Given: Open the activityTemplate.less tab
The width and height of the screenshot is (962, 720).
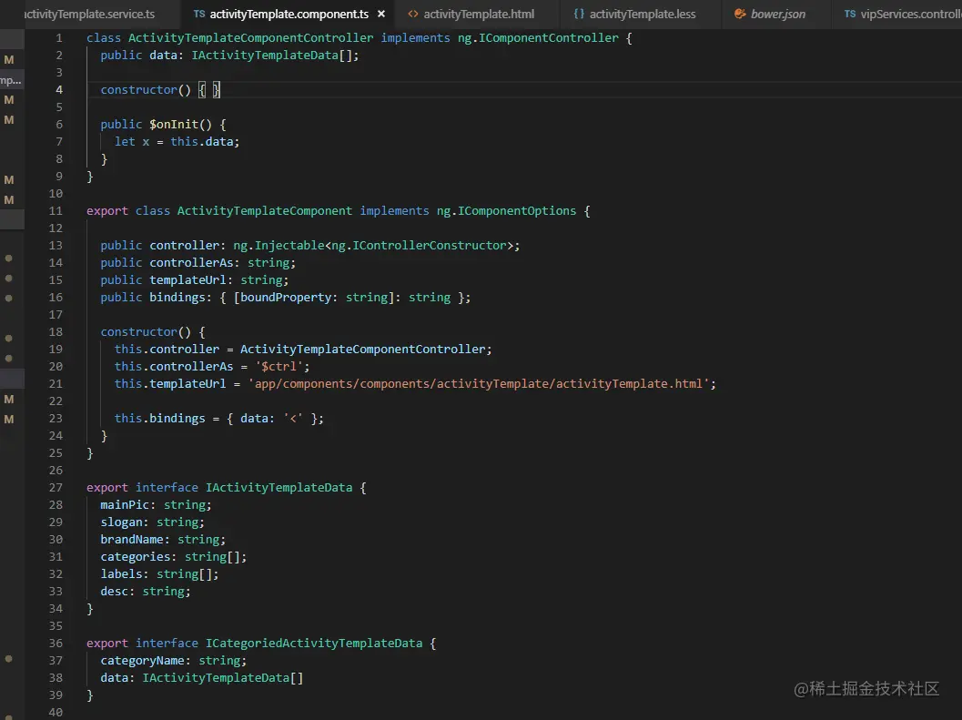Looking at the screenshot, I should click(x=643, y=14).
